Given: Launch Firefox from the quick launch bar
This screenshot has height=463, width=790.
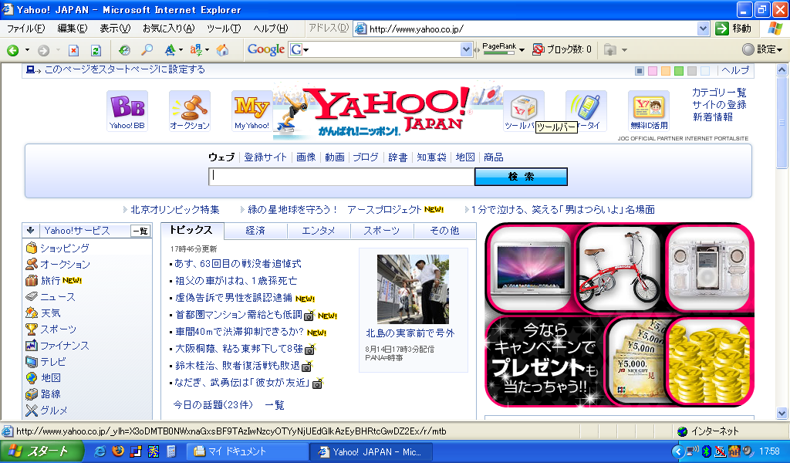Looking at the screenshot, I should pos(118,451).
